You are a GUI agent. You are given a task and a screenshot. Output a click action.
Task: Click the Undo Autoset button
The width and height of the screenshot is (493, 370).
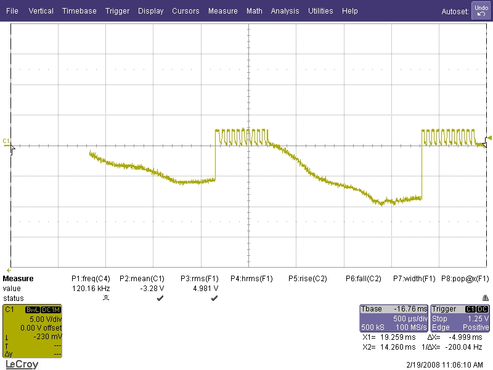pyautogui.click(x=480, y=10)
